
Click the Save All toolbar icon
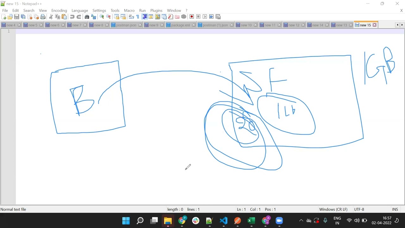23,17
